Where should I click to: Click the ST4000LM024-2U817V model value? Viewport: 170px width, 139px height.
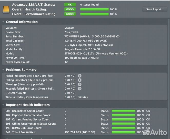click(x=79, y=54)
